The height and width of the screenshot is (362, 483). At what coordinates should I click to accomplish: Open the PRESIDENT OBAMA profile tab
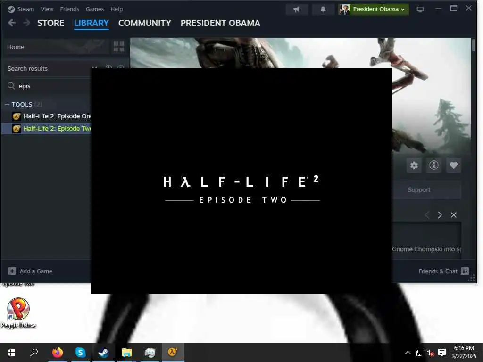pyautogui.click(x=221, y=23)
